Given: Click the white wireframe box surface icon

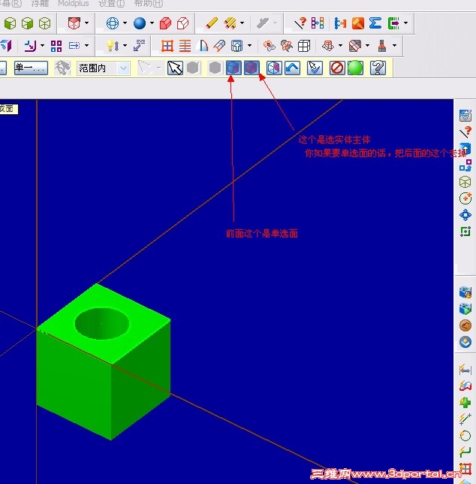Looking at the screenshot, I should (304, 46).
